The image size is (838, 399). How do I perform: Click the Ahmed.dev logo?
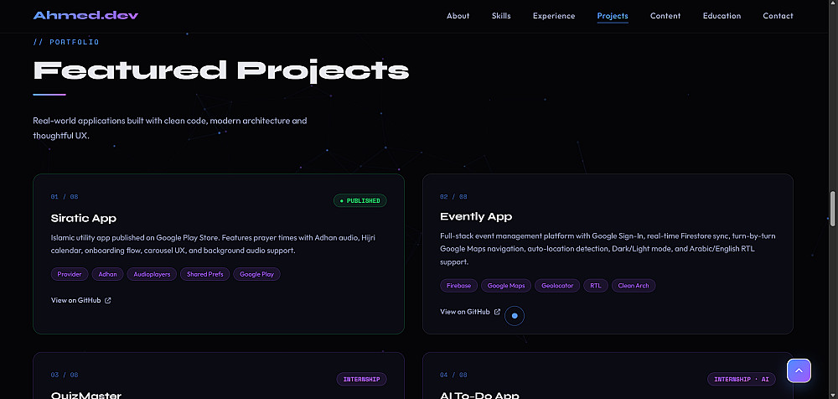pyautogui.click(x=85, y=16)
